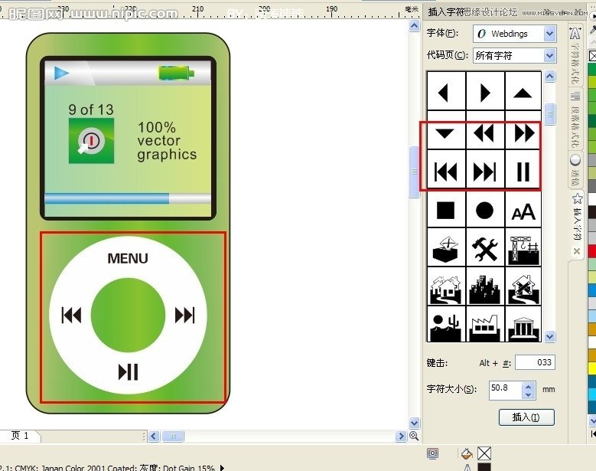The height and width of the screenshot is (471, 596).
Task: Click canvas vertical scrollbar down arrow
Action: click(414, 423)
